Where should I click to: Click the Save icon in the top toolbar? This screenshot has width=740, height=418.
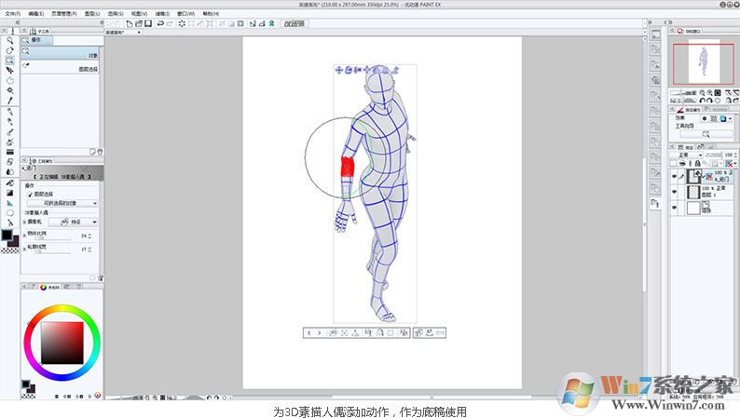pos(147,23)
